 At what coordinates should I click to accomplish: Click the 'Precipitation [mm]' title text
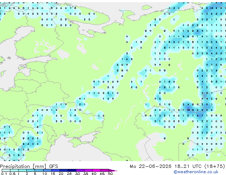pyautogui.click(x=23, y=166)
